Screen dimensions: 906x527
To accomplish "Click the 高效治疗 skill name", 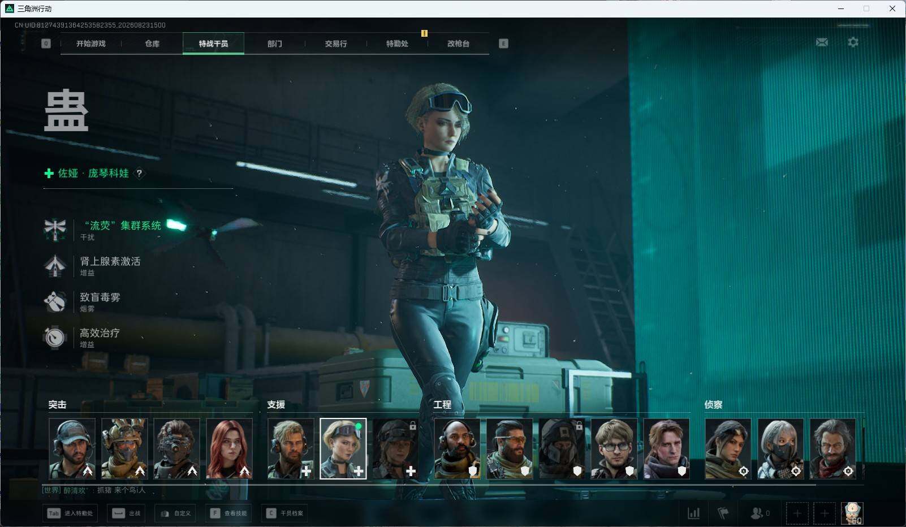I will 100,332.
